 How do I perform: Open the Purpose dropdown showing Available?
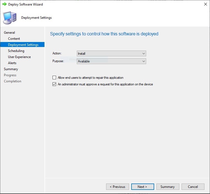(111, 61)
